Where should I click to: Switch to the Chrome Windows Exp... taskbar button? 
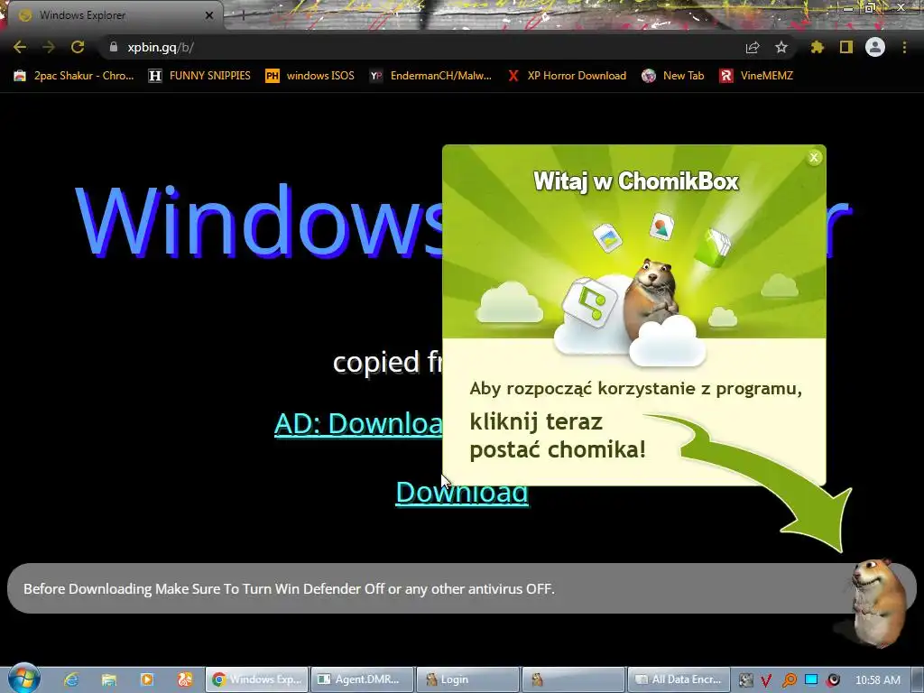[256, 679]
